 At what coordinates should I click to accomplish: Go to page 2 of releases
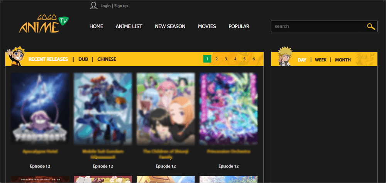pyautogui.click(x=217, y=59)
